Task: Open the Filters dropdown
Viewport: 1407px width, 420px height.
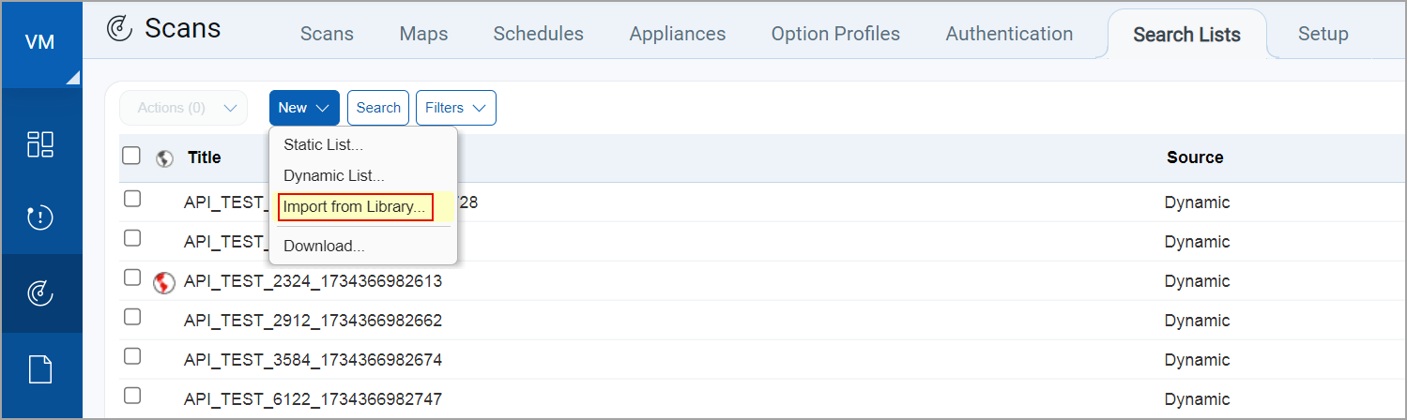Action: pos(455,108)
